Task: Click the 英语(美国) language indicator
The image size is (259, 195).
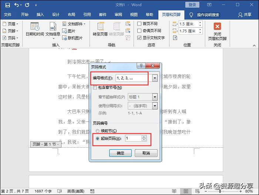Action: [x=75, y=191]
